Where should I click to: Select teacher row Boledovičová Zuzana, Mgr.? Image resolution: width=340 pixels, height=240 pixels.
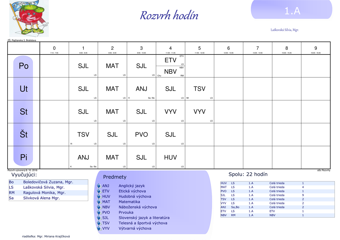click(x=48, y=182)
